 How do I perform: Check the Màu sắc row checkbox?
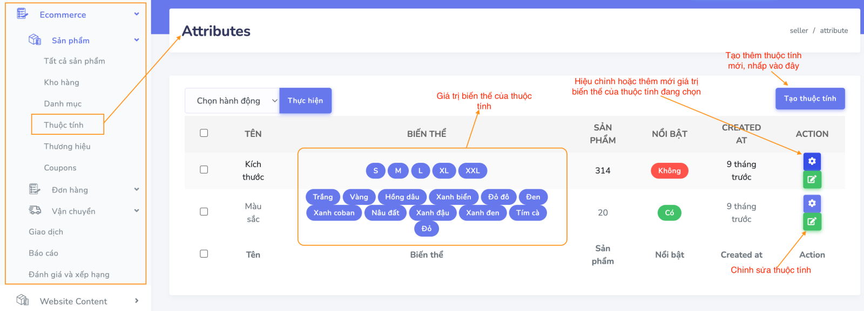click(x=204, y=212)
